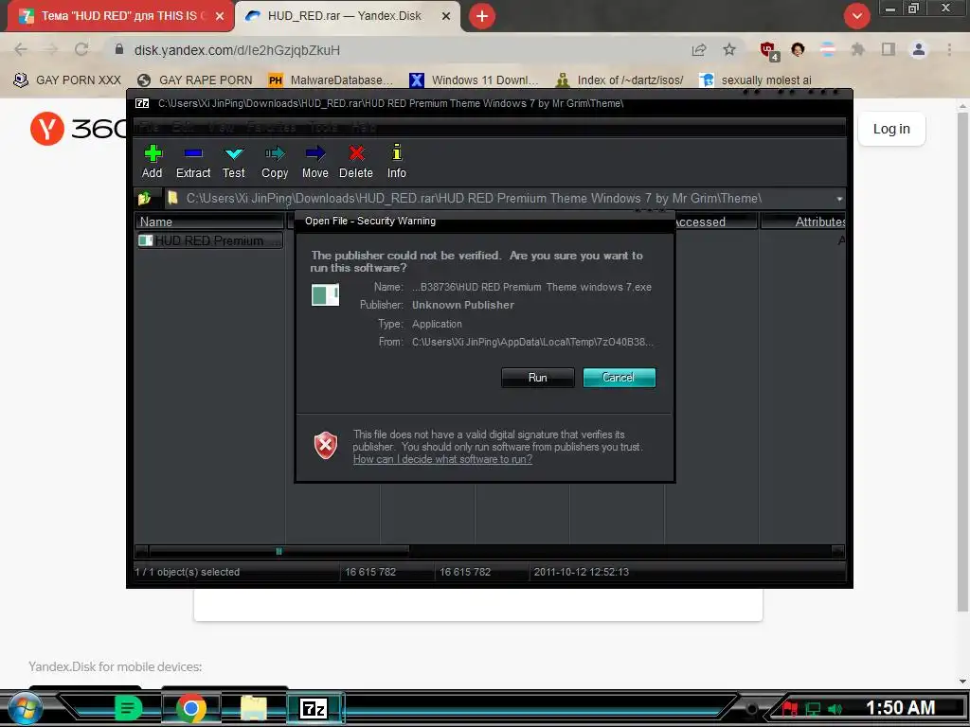
Task: Click the Name column header
Action: [x=209, y=222]
